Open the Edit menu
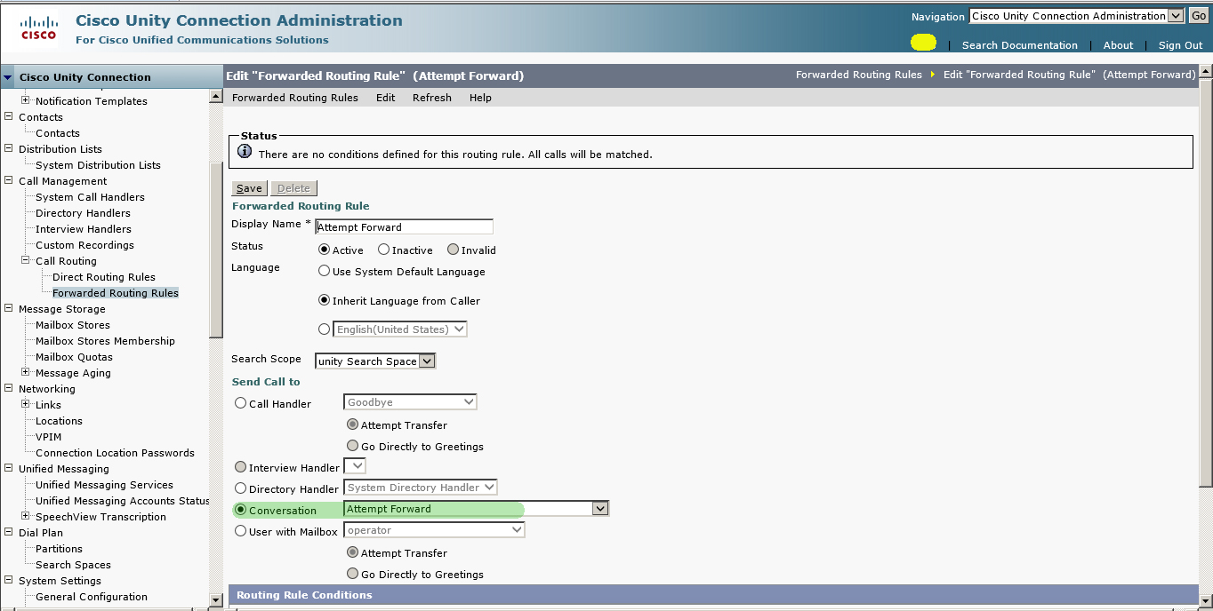The width and height of the screenshot is (1213, 611). [385, 98]
